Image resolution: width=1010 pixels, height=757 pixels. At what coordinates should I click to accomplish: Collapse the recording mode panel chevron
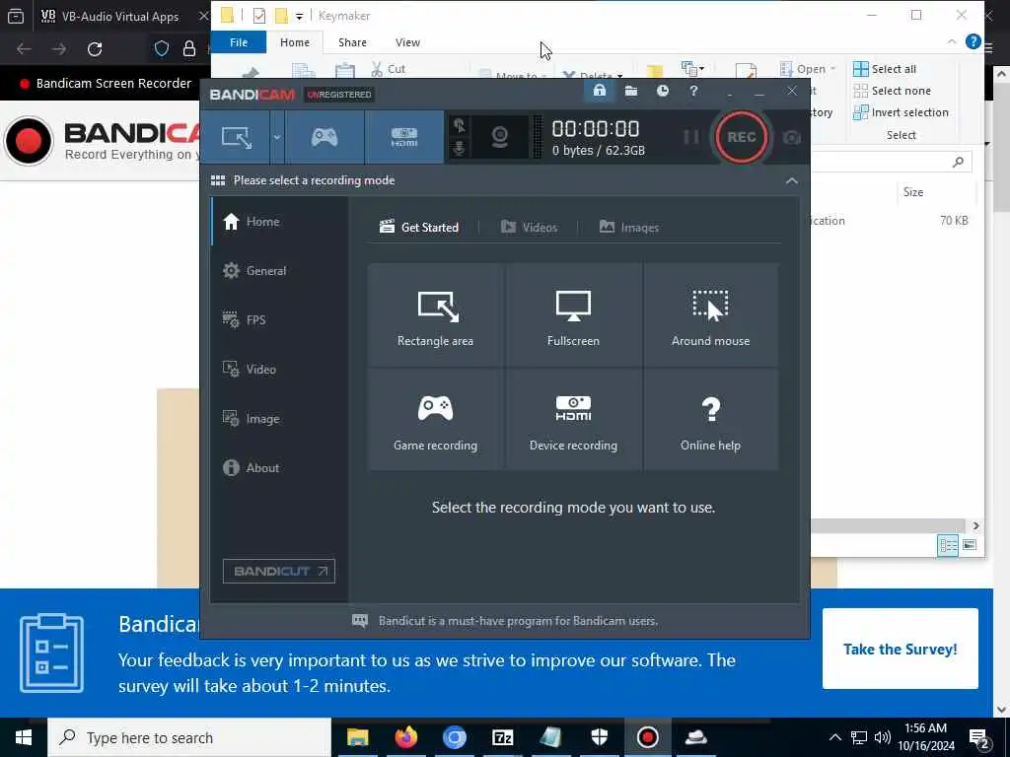[792, 181]
